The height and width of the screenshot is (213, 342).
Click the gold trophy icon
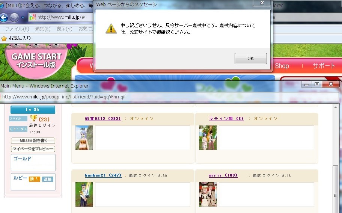pyautogui.click(x=33, y=118)
